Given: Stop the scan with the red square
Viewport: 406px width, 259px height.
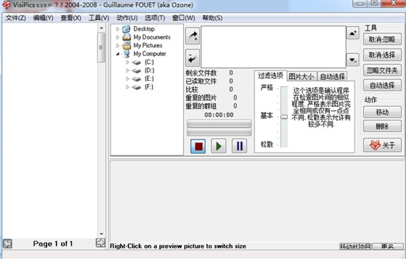Looking at the screenshot, I should [198, 146].
